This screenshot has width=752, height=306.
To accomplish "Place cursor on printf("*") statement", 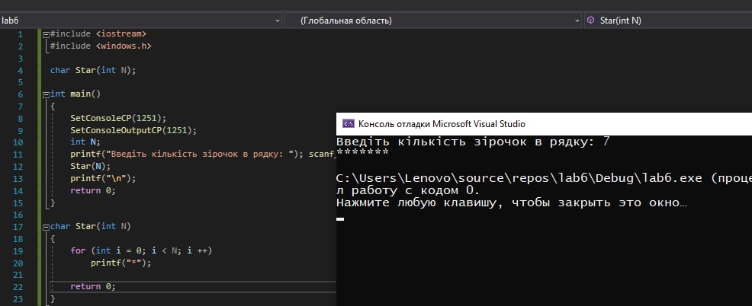I will pos(121,263).
